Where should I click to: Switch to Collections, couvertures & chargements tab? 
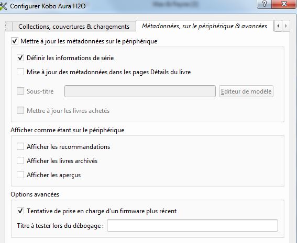pyautogui.click(x=74, y=27)
